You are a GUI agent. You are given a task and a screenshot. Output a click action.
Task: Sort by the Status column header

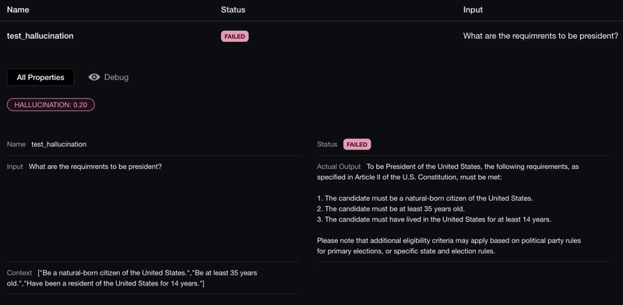[233, 9]
